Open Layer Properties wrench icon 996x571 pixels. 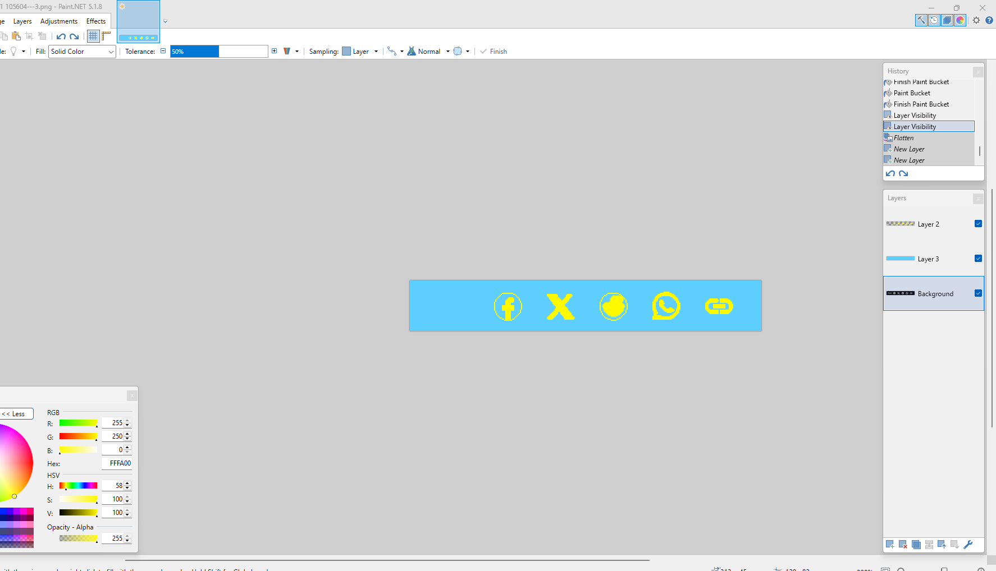click(968, 545)
